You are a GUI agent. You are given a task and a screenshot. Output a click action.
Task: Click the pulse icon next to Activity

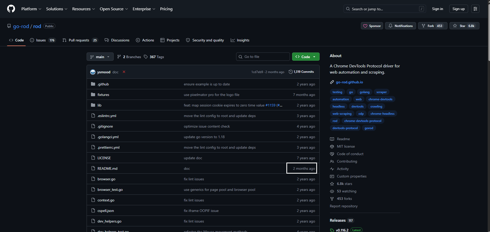332,169
